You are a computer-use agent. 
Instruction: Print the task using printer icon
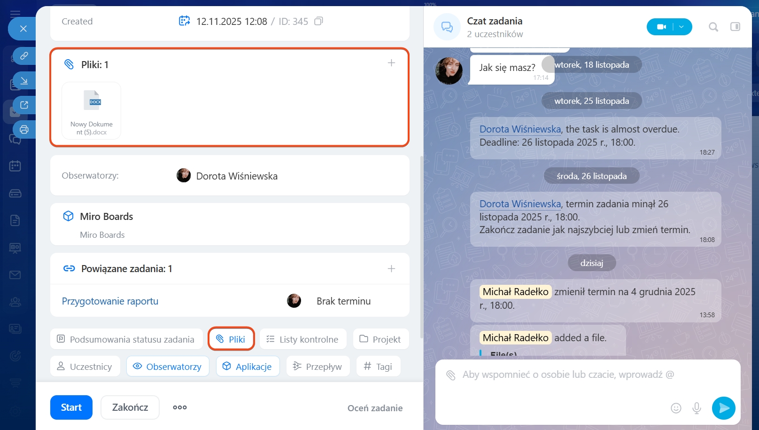point(24,129)
